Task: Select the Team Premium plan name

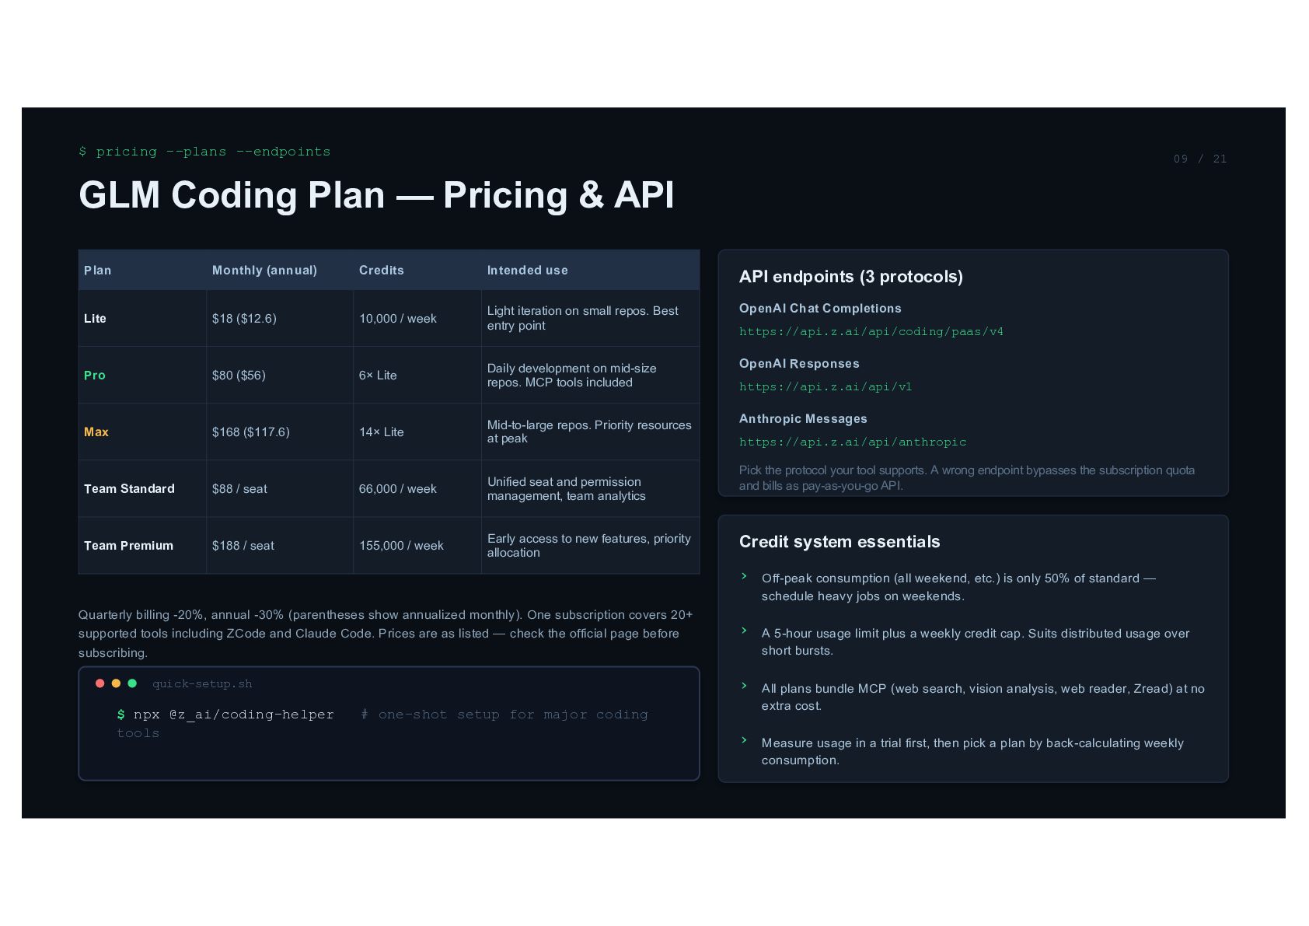Action: pos(129,546)
